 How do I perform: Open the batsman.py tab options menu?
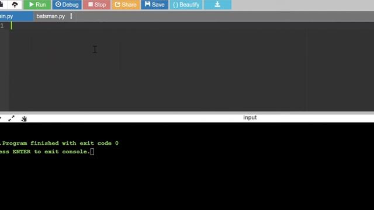pyautogui.click(x=71, y=16)
